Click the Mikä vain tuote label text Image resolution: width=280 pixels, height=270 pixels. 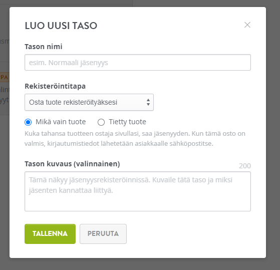click(61, 122)
